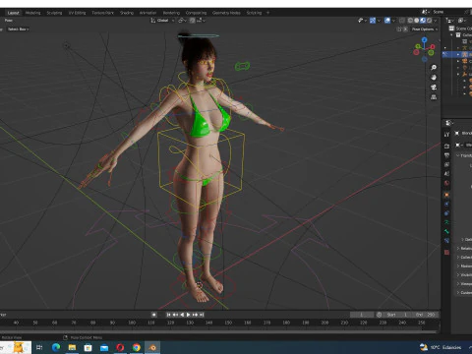Click the current frame number field

coord(362,315)
